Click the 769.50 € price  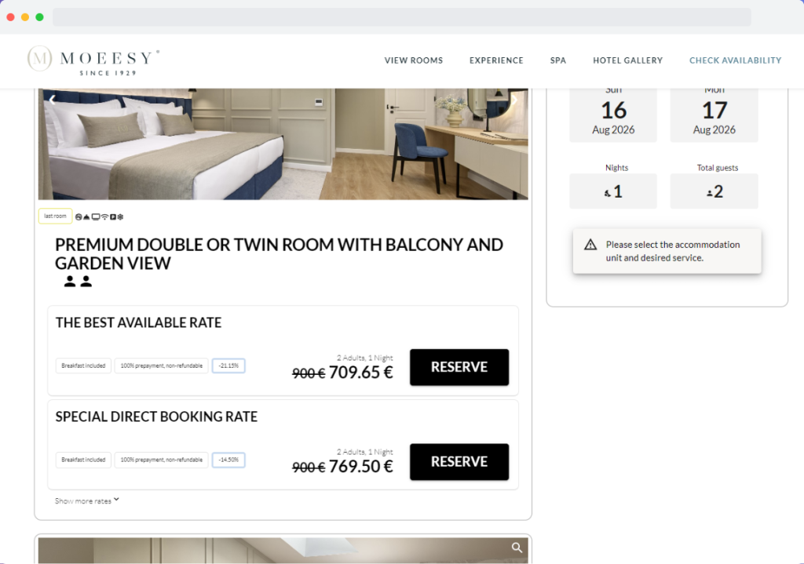tap(361, 467)
